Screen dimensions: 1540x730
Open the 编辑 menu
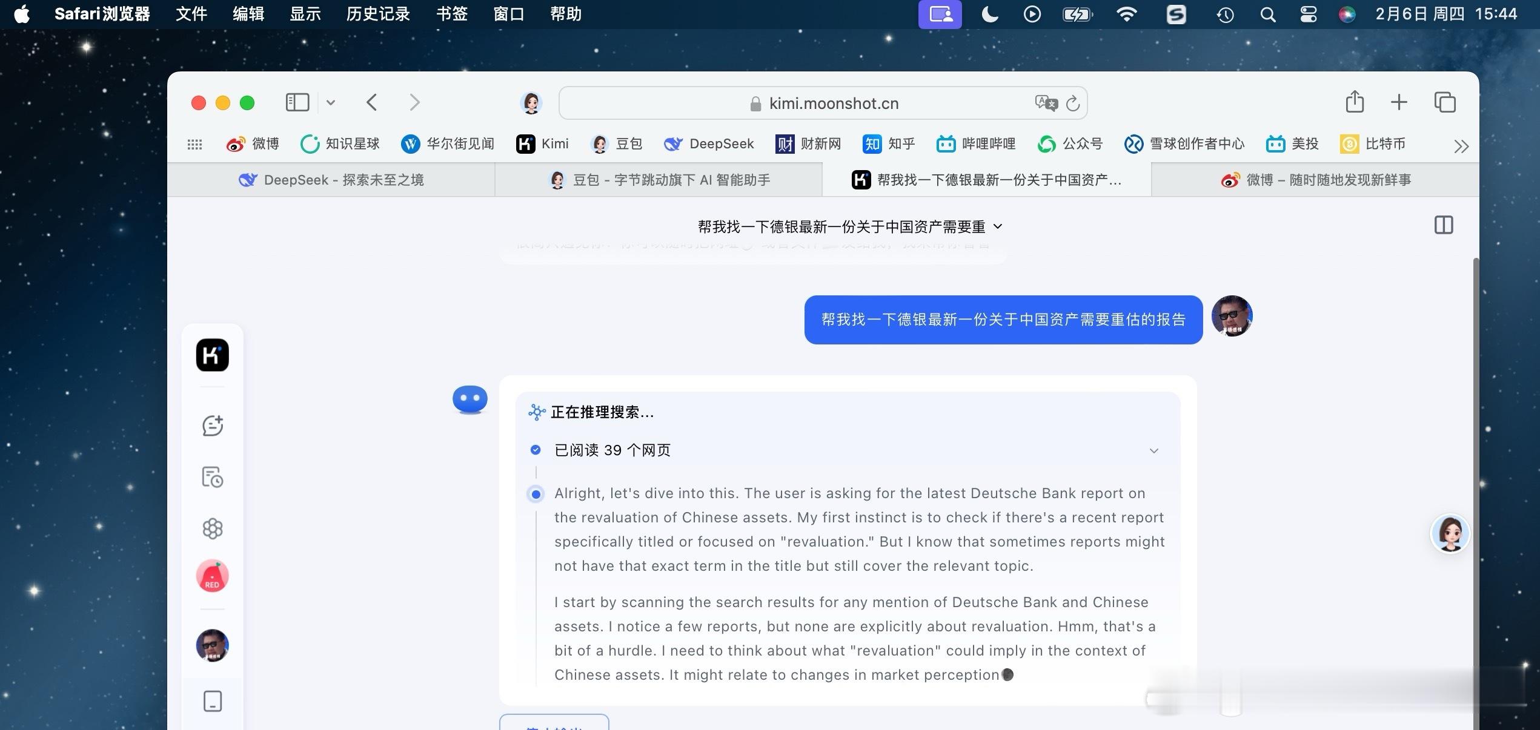tap(248, 14)
